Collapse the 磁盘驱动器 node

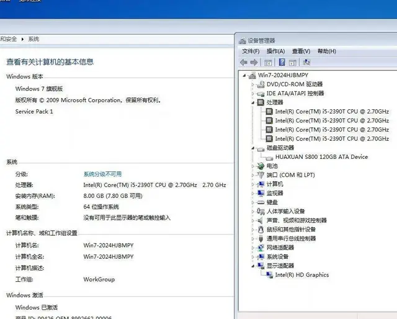pos(253,148)
